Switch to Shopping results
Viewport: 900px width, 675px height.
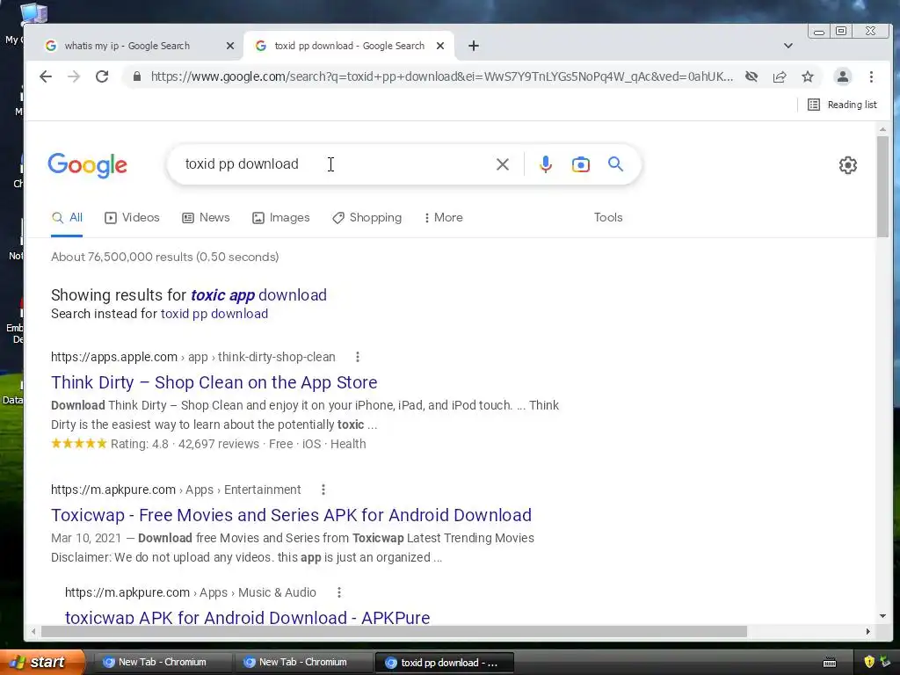(367, 218)
